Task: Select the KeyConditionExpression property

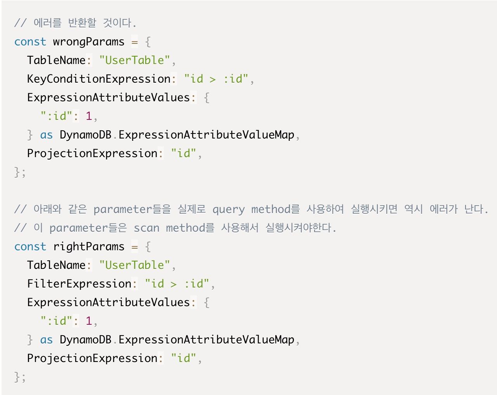Action: pyautogui.click(x=99, y=79)
